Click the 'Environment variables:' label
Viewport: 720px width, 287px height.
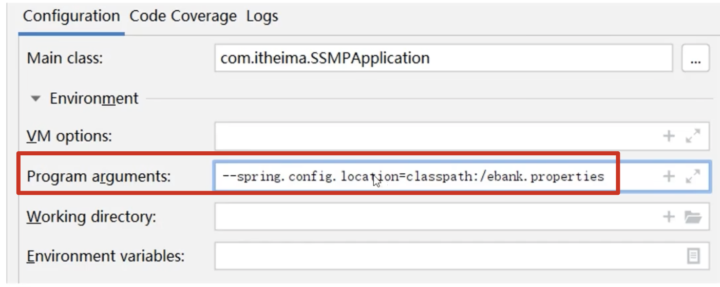(105, 256)
